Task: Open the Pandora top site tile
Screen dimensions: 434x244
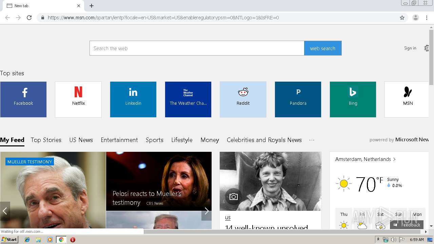Action: coord(298,99)
